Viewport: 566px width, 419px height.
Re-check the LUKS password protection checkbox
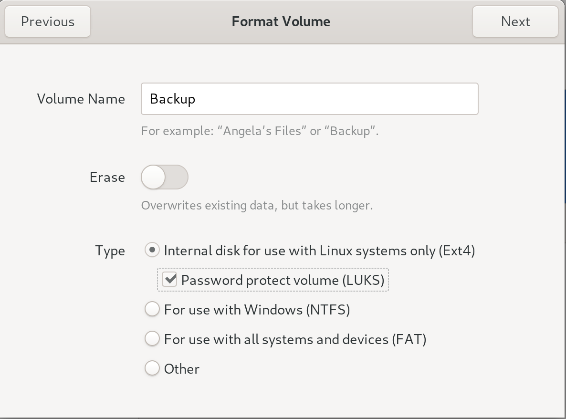click(x=169, y=280)
